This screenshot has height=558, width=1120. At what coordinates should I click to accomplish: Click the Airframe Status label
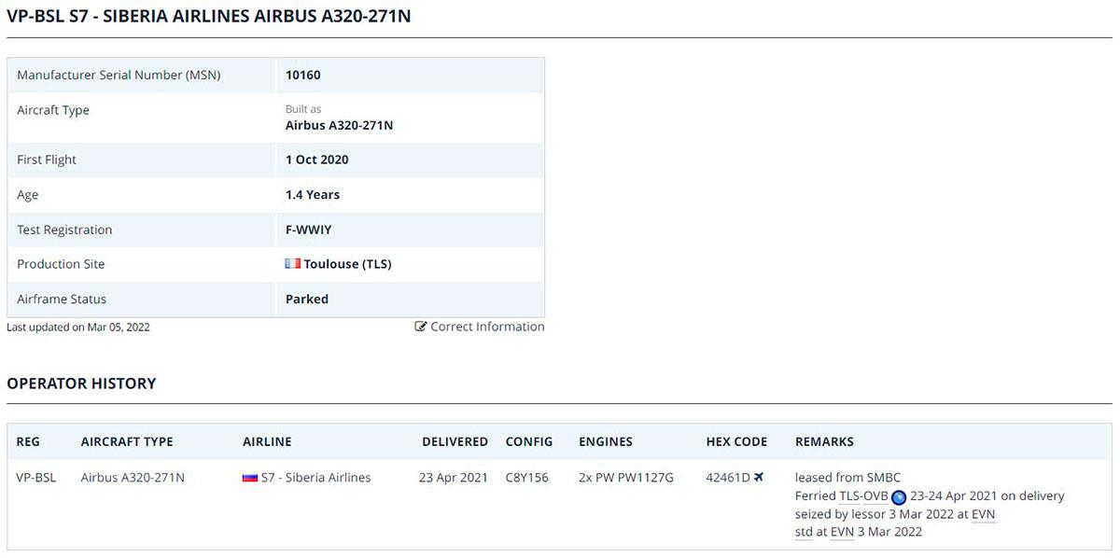tap(62, 300)
